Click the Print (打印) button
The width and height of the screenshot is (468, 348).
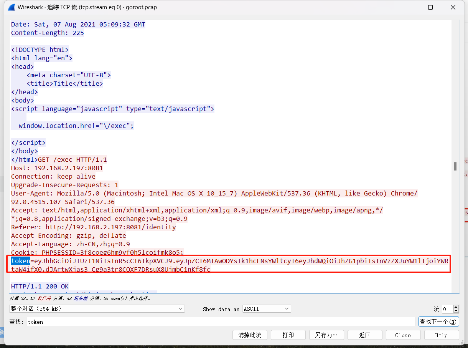pyautogui.click(x=288, y=335)
